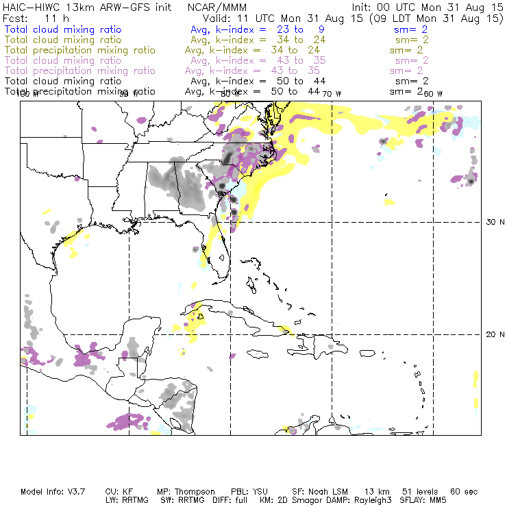Click the '70 W' longitude label
This screenshot has height=507, width=507.
coord(332,94)
